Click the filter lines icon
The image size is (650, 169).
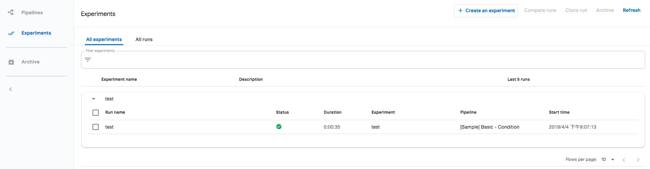point(88,60)
